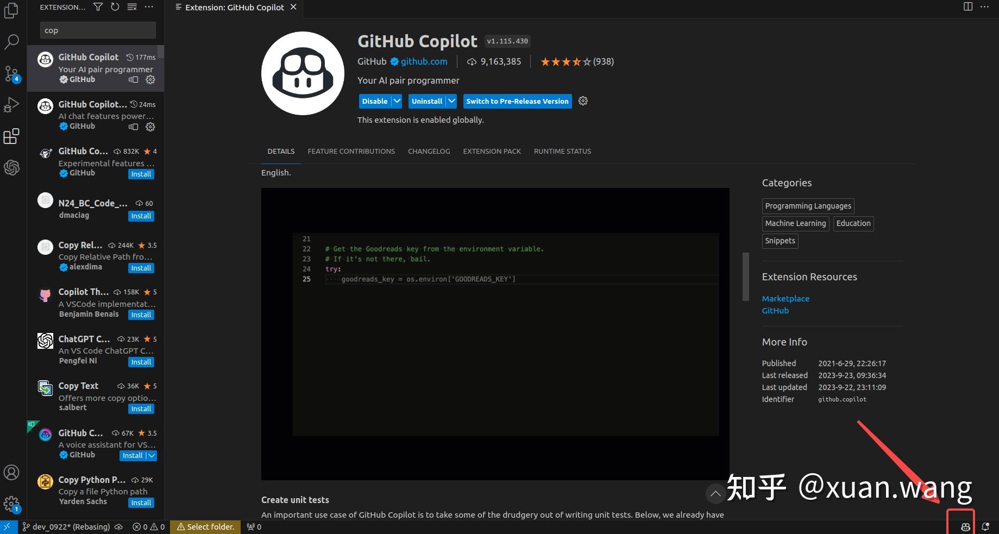This screenshot has height=534, width=999.
Task: Refresh the extensions list
Action: click(115, 7)
